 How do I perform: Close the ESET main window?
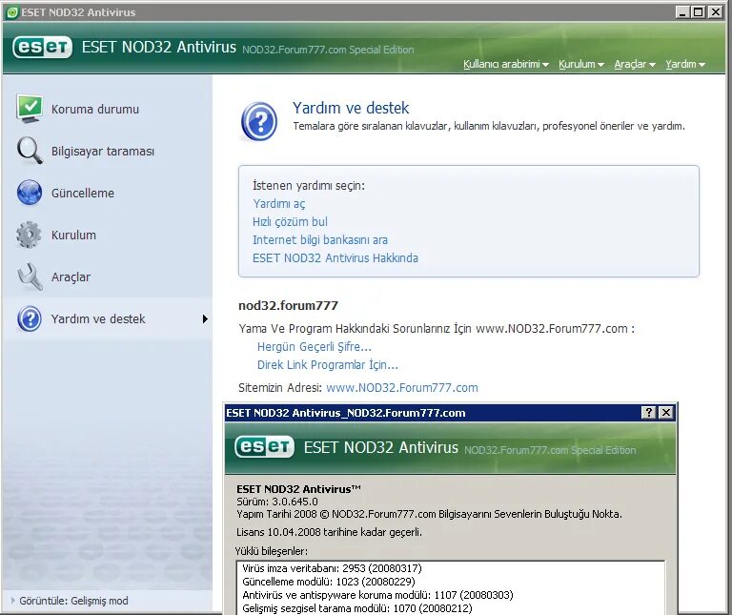coord(715,12)
